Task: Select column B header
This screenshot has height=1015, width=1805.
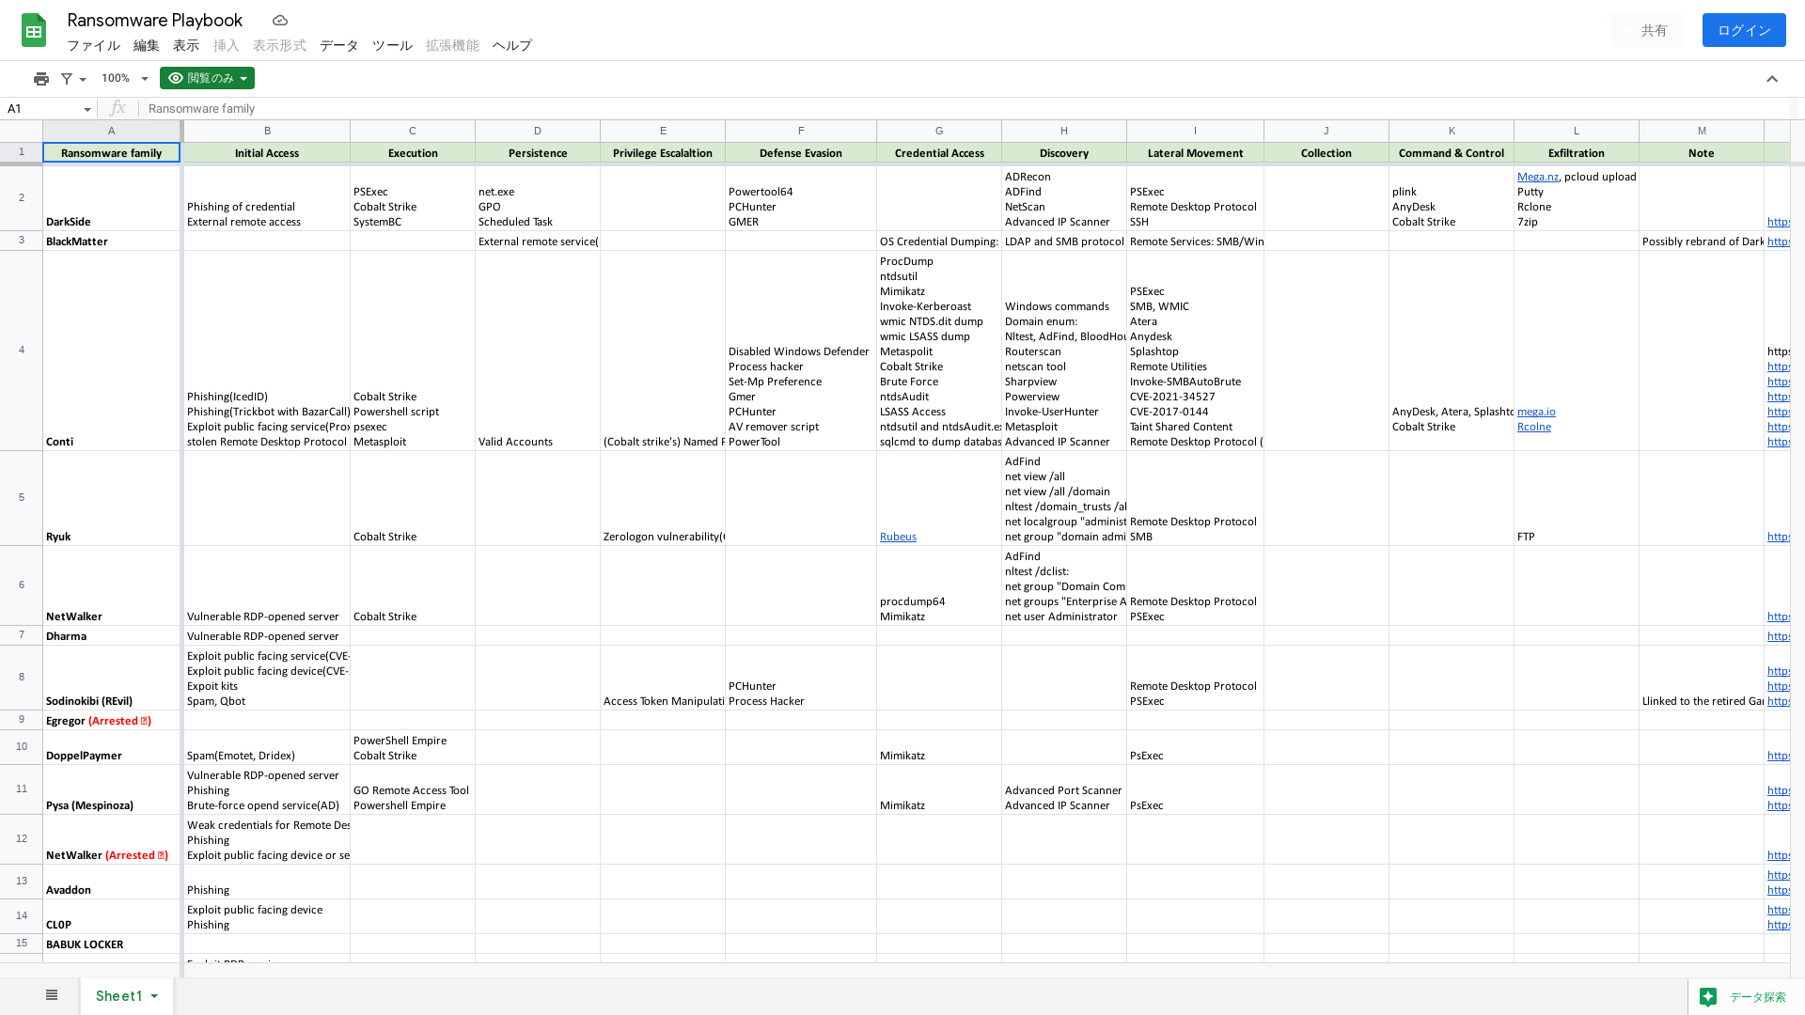Action: click(x=267, y=131)
